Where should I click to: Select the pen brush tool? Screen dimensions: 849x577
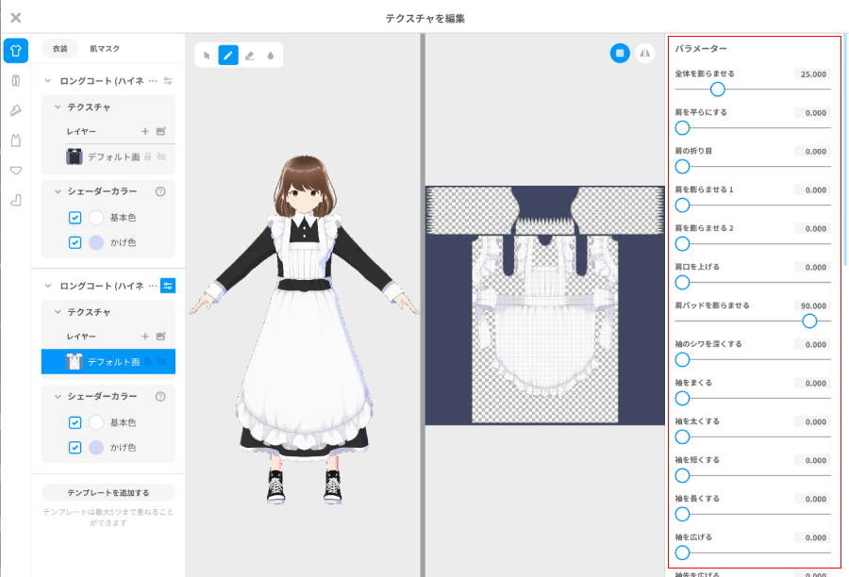coord(228,56)
